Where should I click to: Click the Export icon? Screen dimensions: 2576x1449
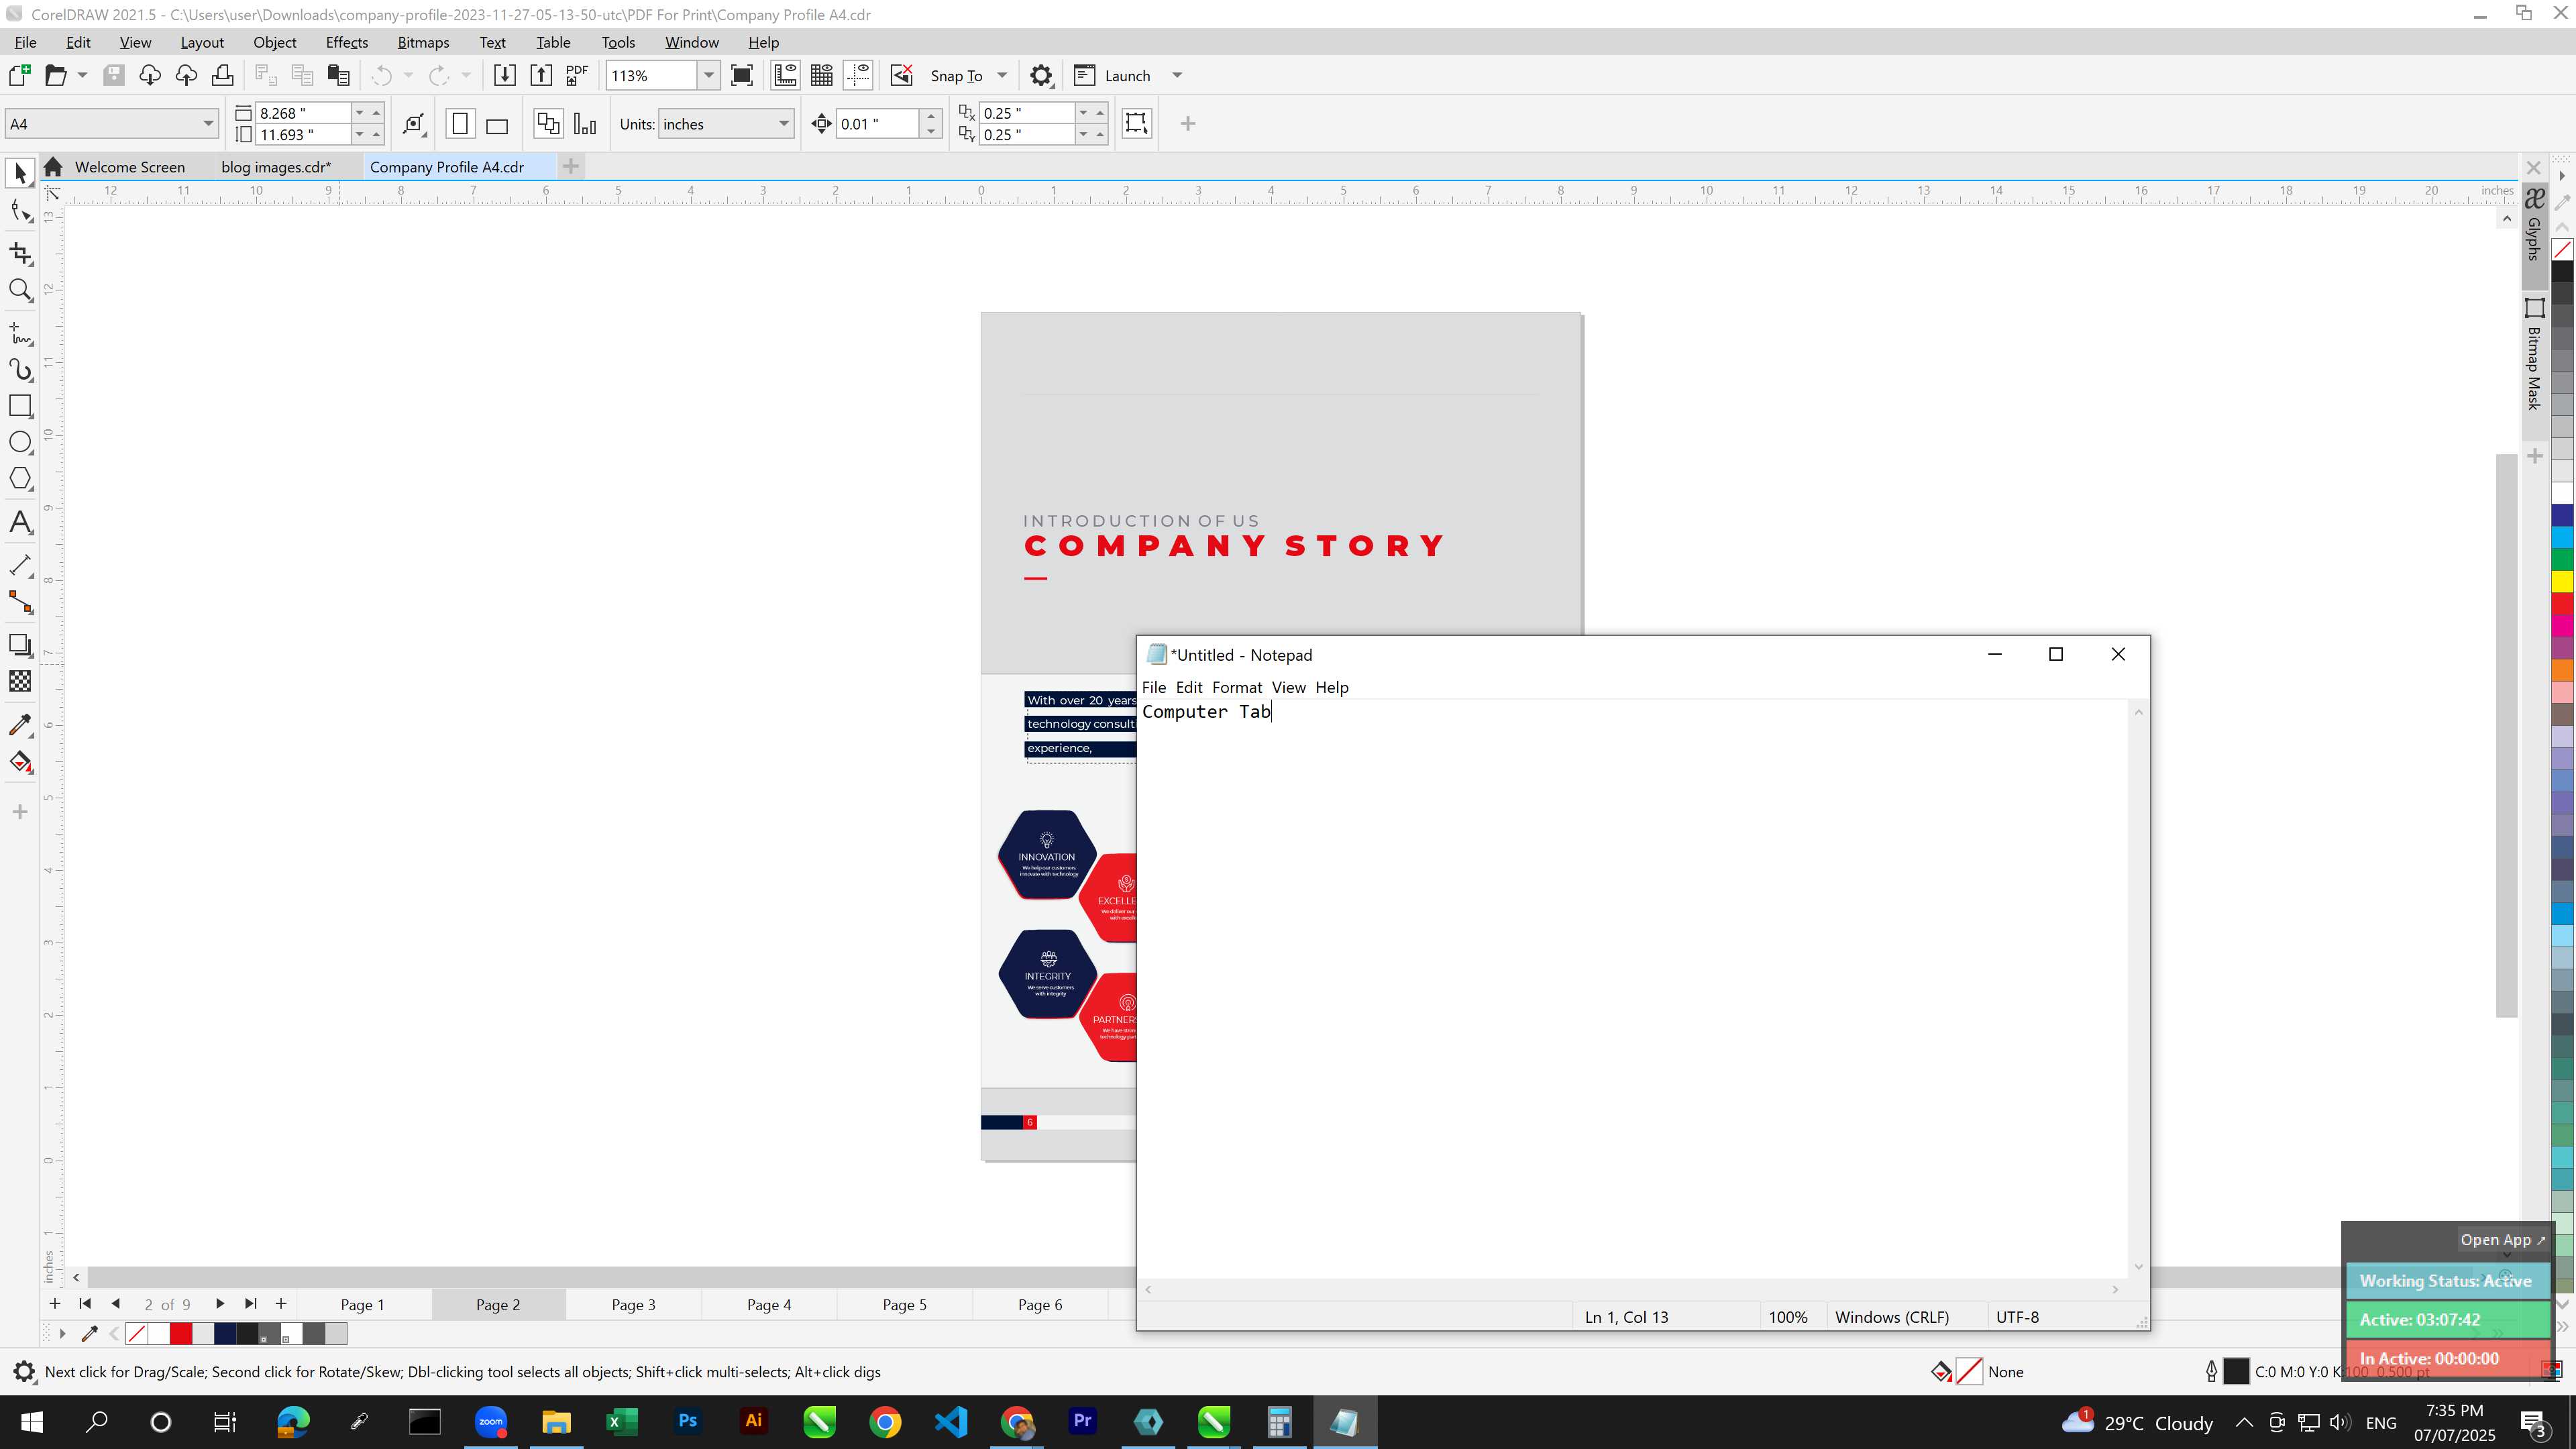541,76
